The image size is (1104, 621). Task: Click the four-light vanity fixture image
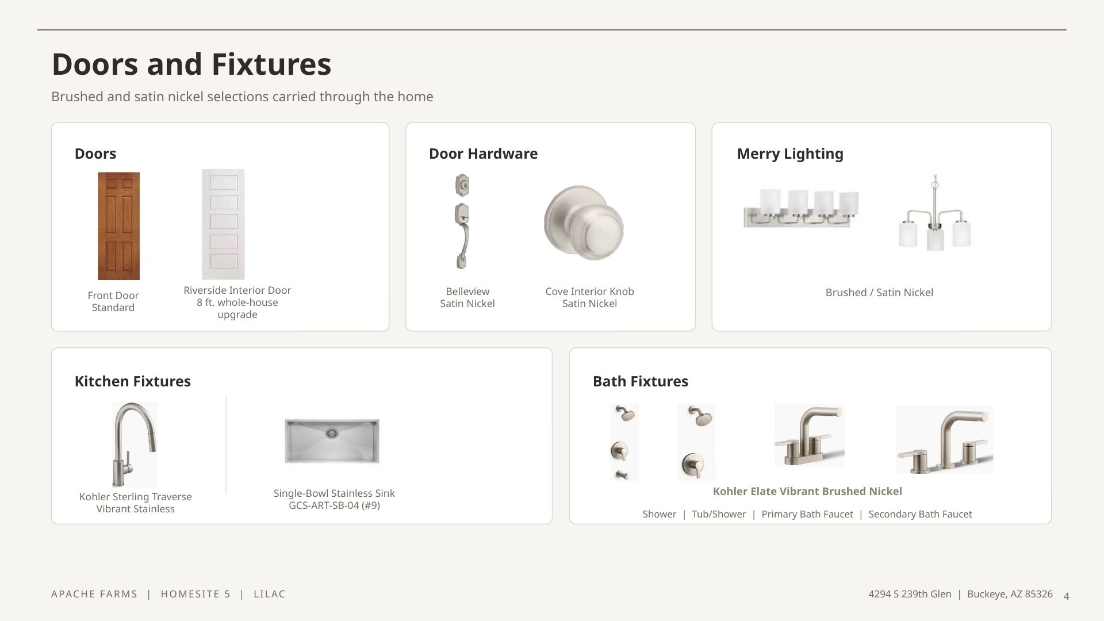pyautogui.click(x=801, y=208)
